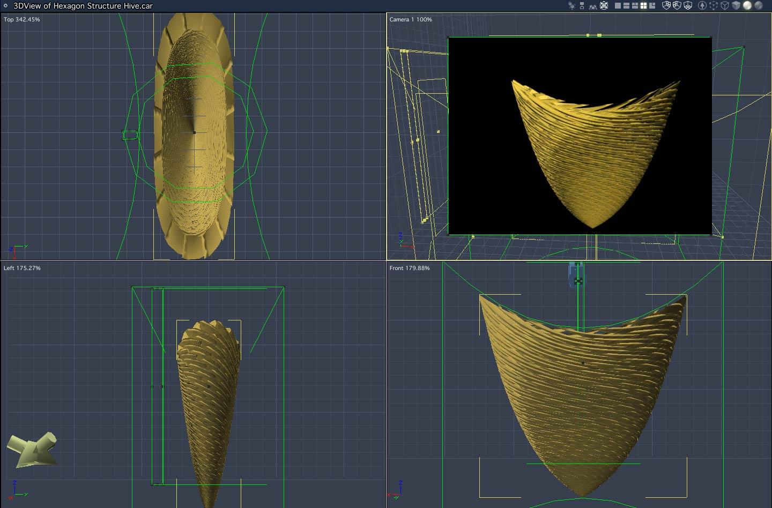Select the highlighted four-view layout
Viewport: 772px width, 508px height.
[x=643, y=6]
